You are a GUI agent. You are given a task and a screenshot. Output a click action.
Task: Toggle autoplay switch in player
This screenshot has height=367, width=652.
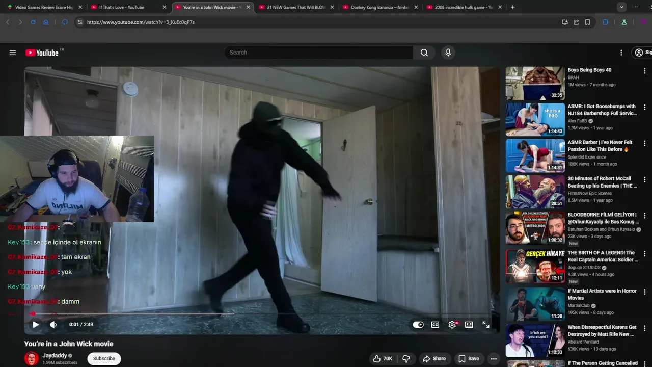pyautogui.click(x=418, y=325)
